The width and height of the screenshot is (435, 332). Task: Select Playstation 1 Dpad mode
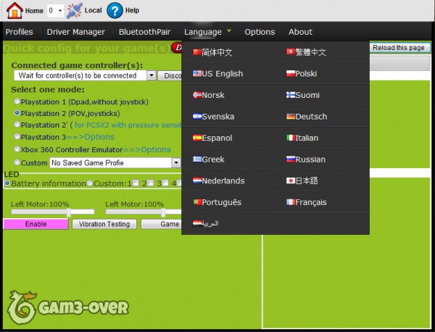tap(17, 102)
